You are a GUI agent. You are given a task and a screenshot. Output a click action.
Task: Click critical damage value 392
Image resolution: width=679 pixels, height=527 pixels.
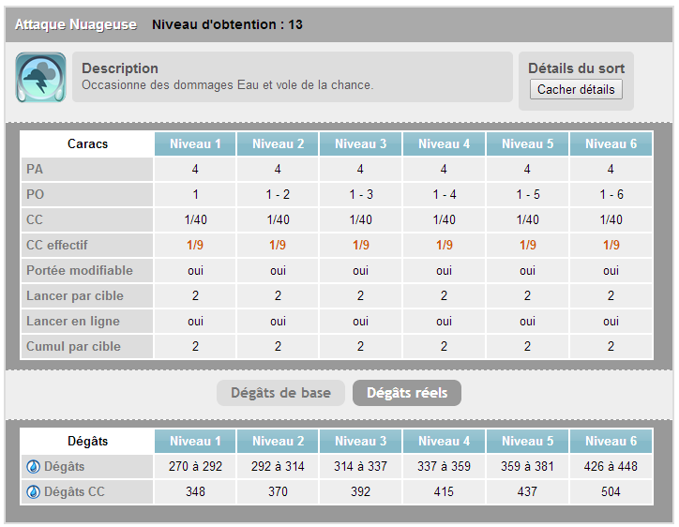[x=361, y=492]
